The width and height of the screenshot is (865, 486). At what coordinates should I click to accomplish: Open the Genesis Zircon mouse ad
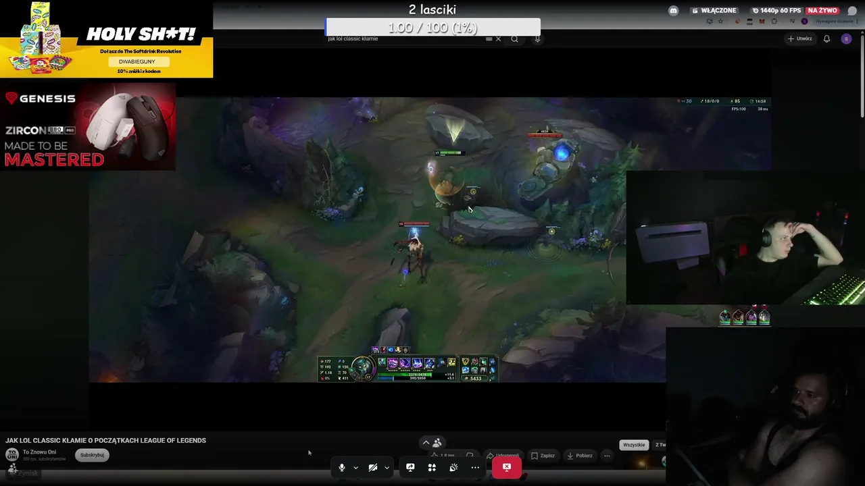(88, 126)
